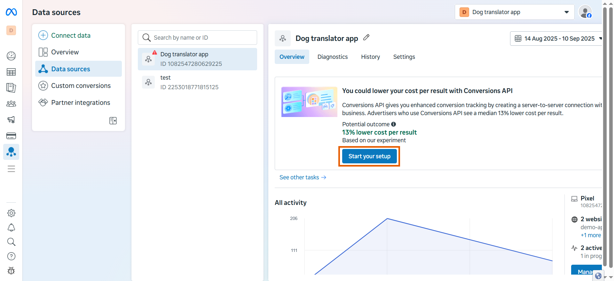Collapse the navigation panel icon
This screenshot has height=281, width=614.
click(113, 121)
